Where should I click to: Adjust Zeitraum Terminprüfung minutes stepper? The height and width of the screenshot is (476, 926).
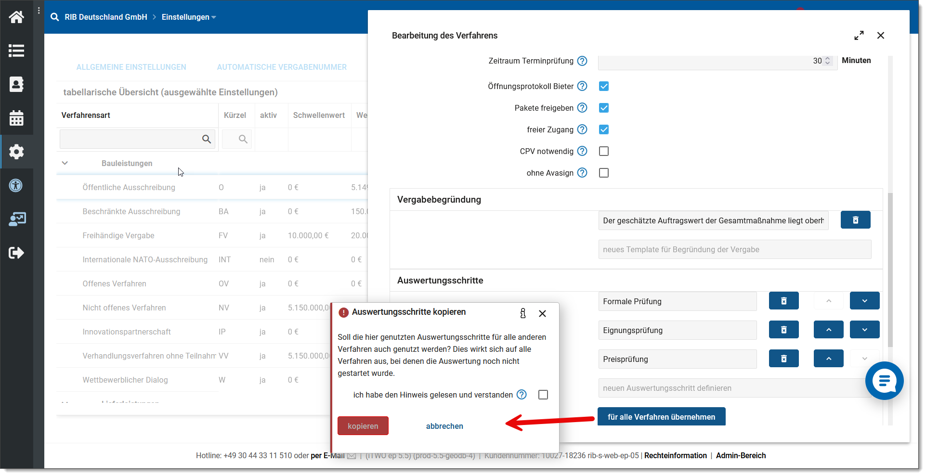tap(828, 61)
